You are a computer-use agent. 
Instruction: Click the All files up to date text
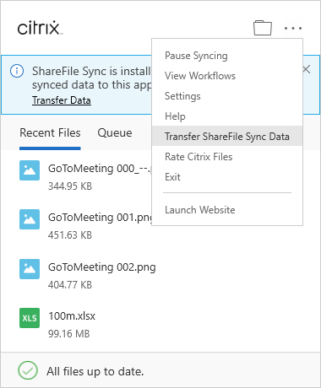click(95, 371)
